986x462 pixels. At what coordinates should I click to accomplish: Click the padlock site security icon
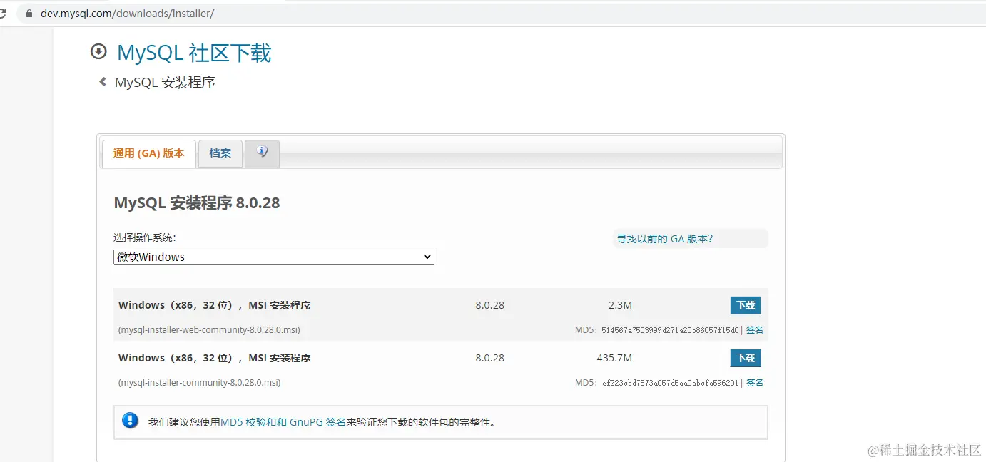click(x=29, y=14)
